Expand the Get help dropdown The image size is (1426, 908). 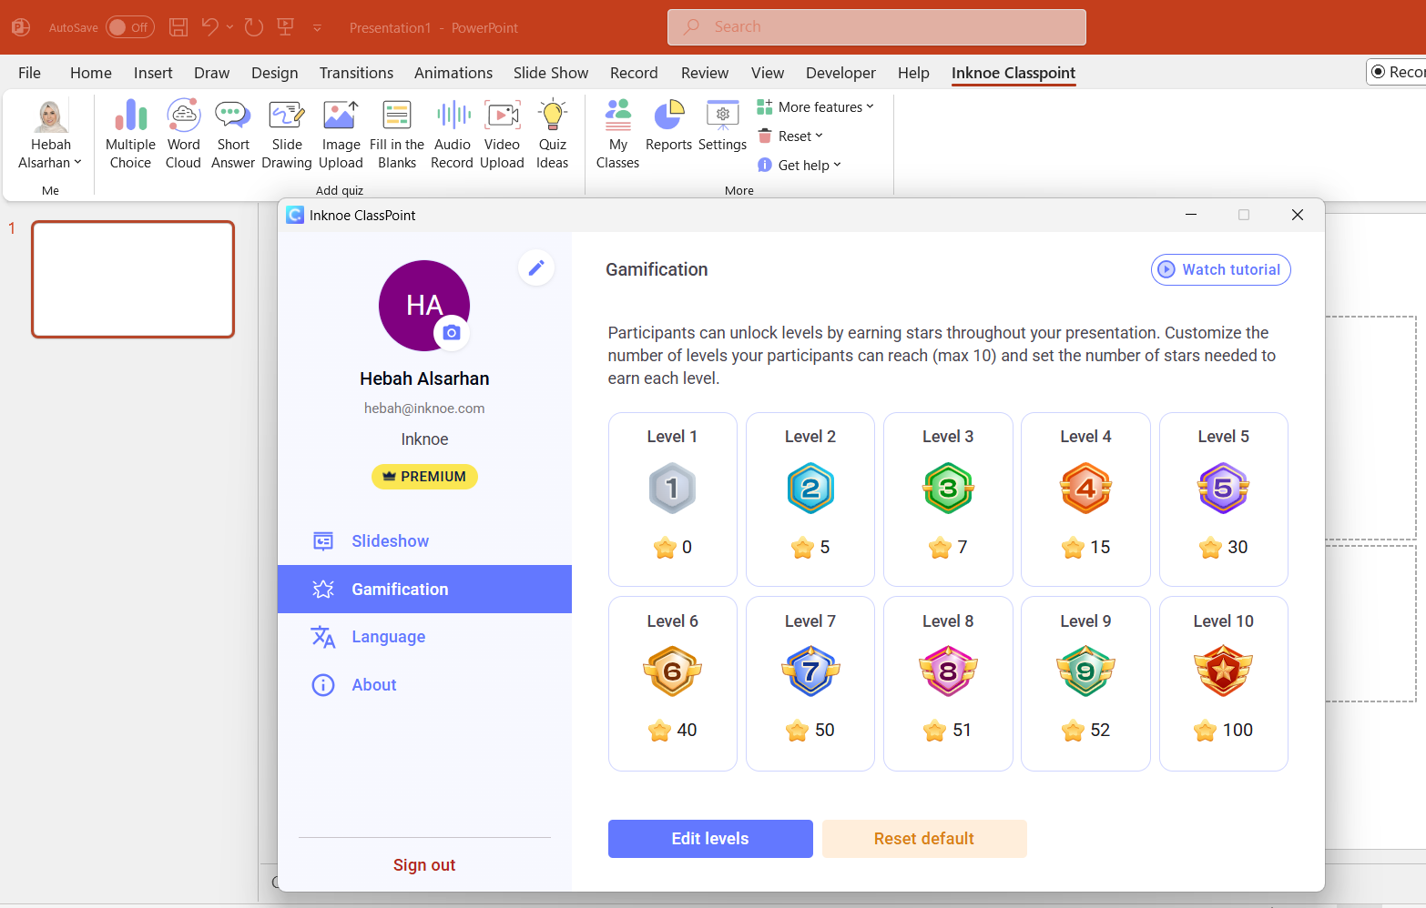[x=800, y=165]
